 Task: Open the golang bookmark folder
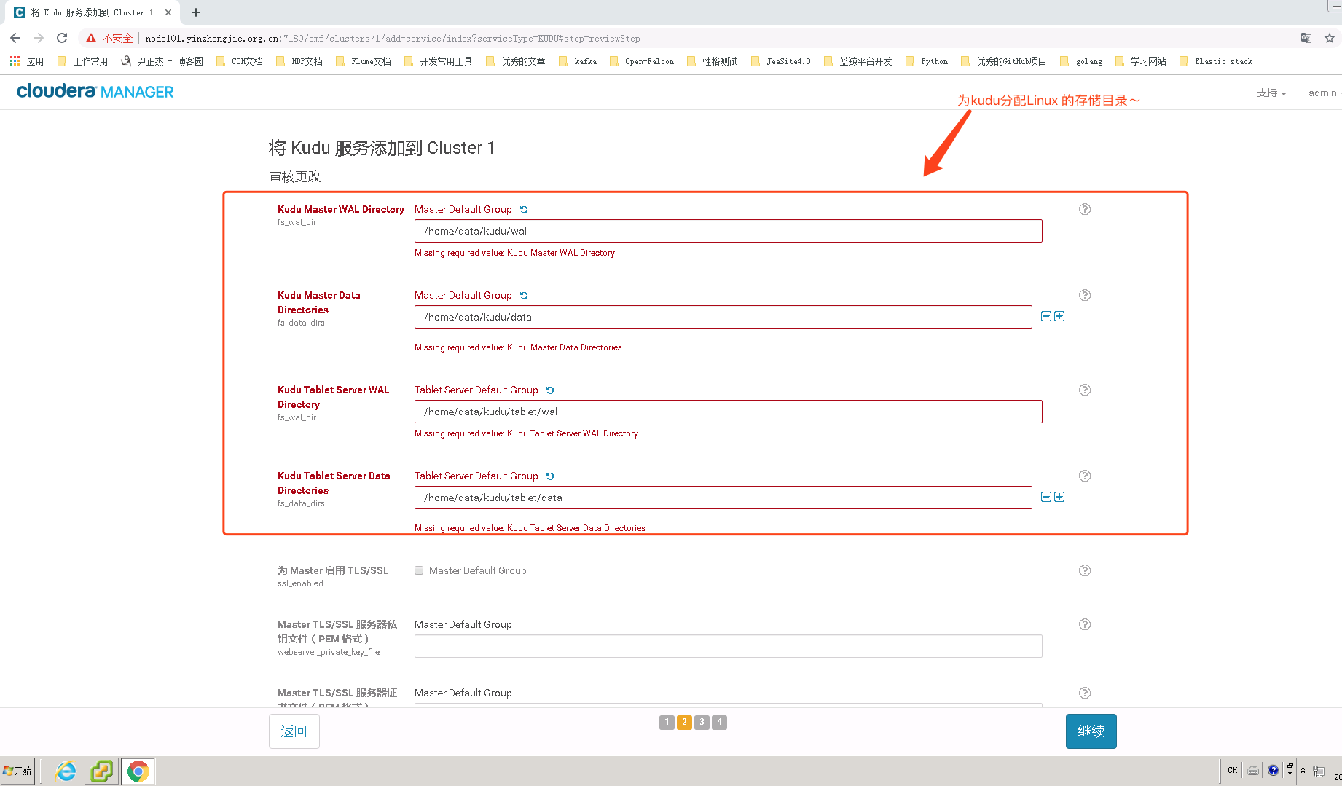point(1081,61)
